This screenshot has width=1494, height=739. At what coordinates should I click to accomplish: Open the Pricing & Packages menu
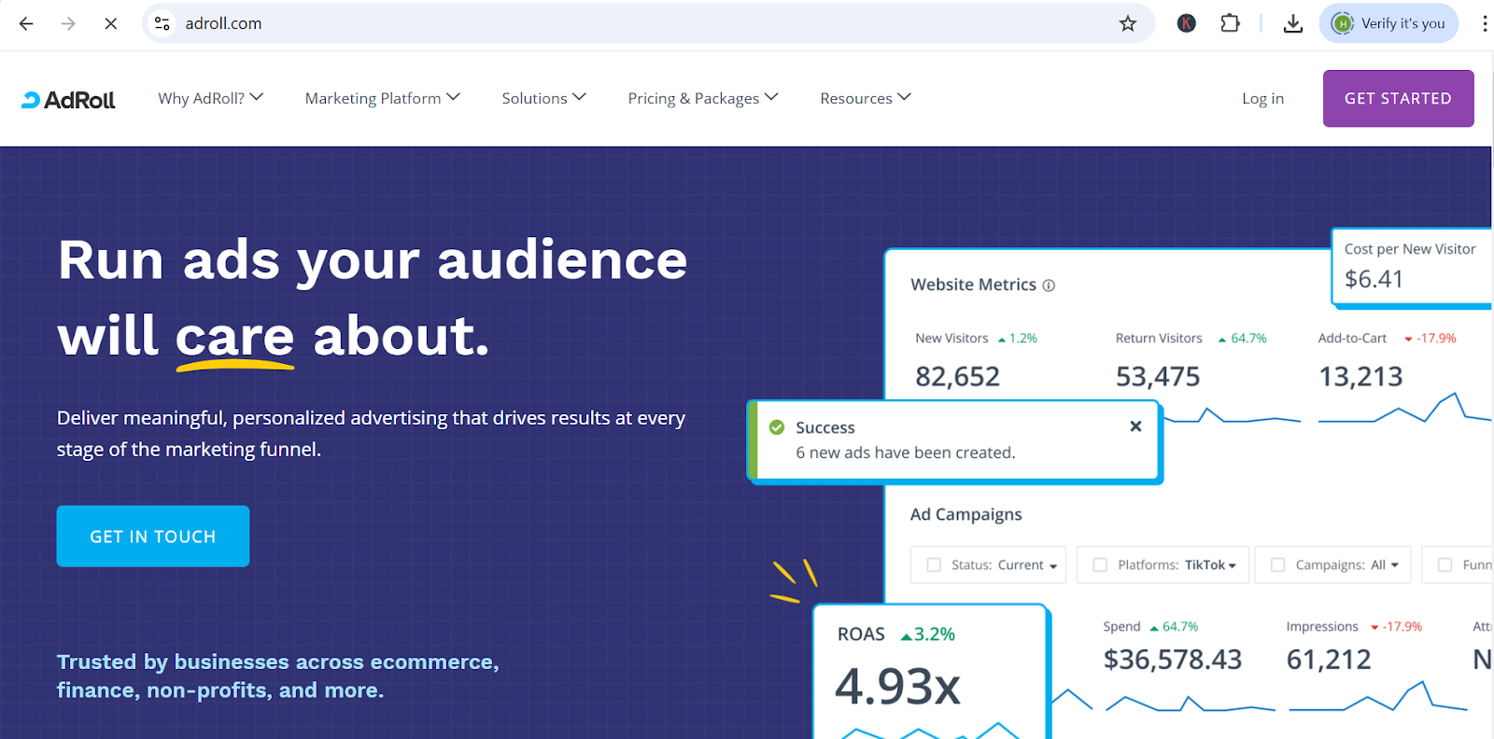703,98
